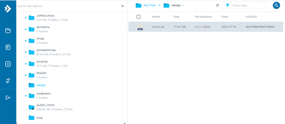Click the add new item sidebar icon
Image resolution: width=285 pixels, height=124 pixels.
pyautogui.click(x=8, y=64)
